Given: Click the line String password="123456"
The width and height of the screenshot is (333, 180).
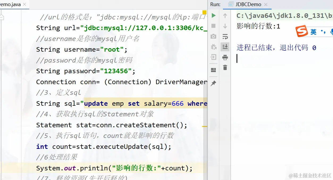Looking at the screenshot, I should point(86,71).
